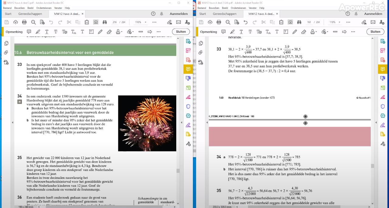Click the fireworks image in left document

click(147, 123)
